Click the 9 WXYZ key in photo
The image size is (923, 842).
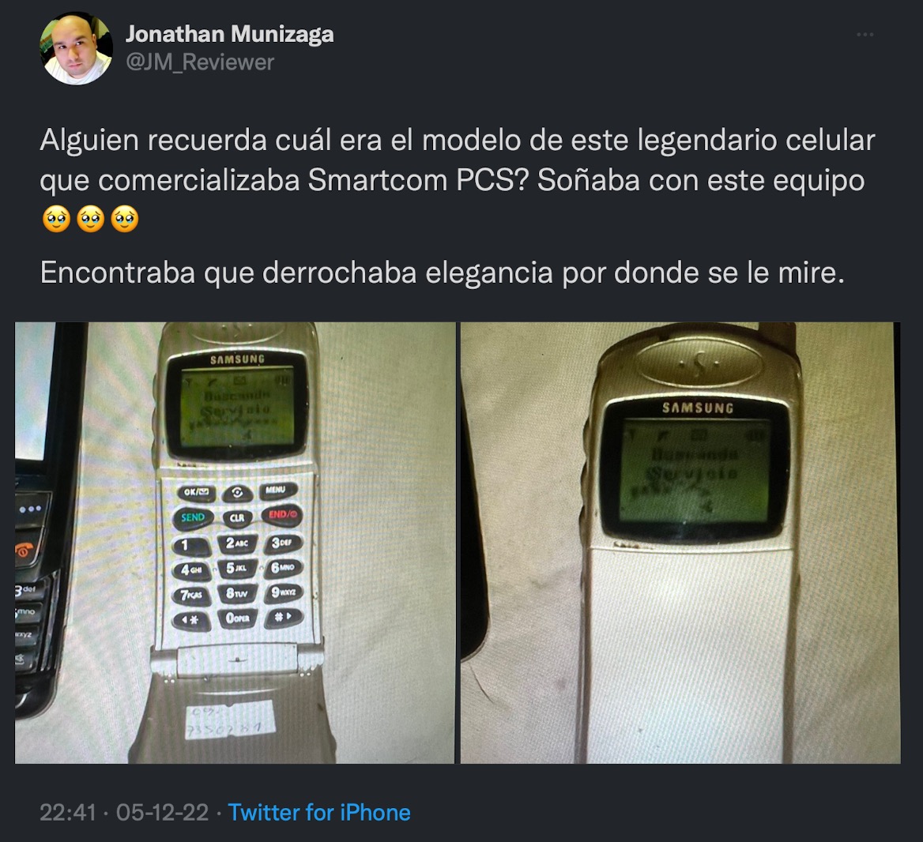point(283,592)
